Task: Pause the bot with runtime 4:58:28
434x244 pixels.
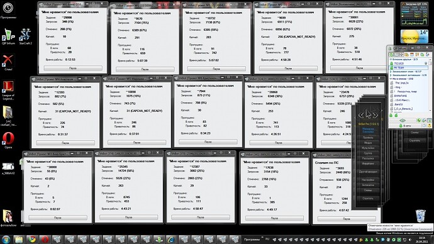Action: point(288,68)
